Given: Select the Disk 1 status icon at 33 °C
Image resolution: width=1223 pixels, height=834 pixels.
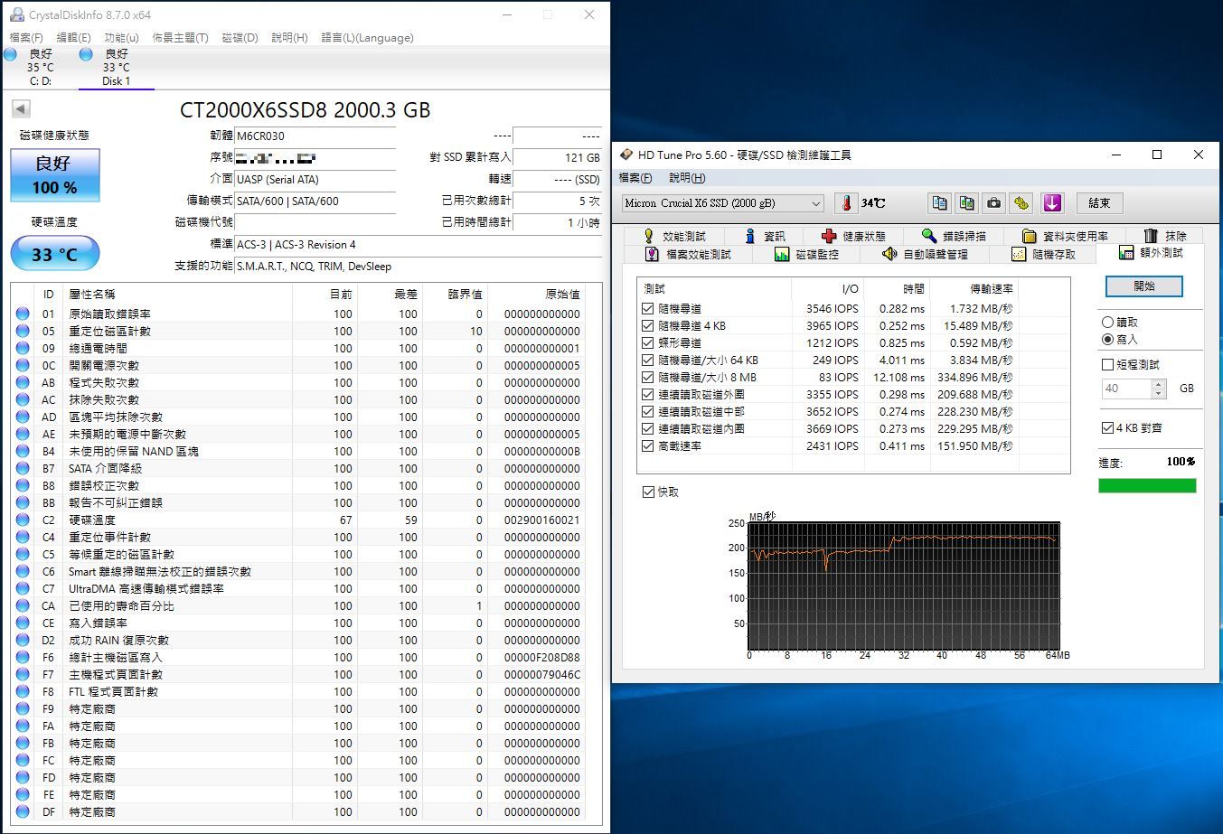Looking at the screenshot, I should pyautogui.click(x=86, y=54).
